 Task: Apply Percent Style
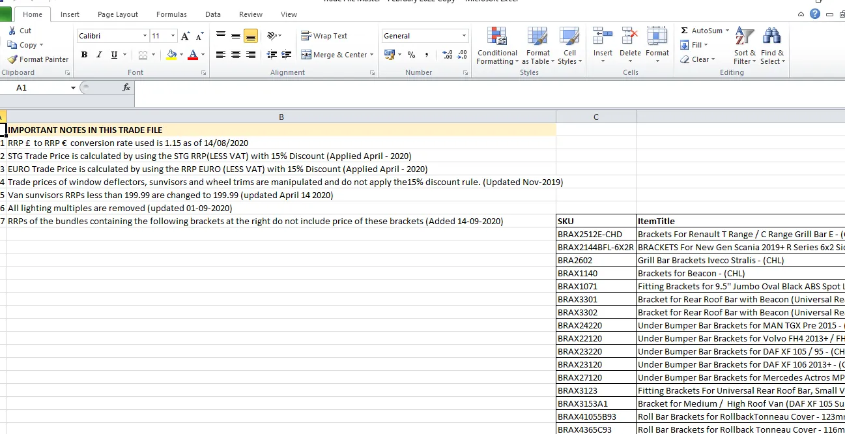click(x=412, y=55)
